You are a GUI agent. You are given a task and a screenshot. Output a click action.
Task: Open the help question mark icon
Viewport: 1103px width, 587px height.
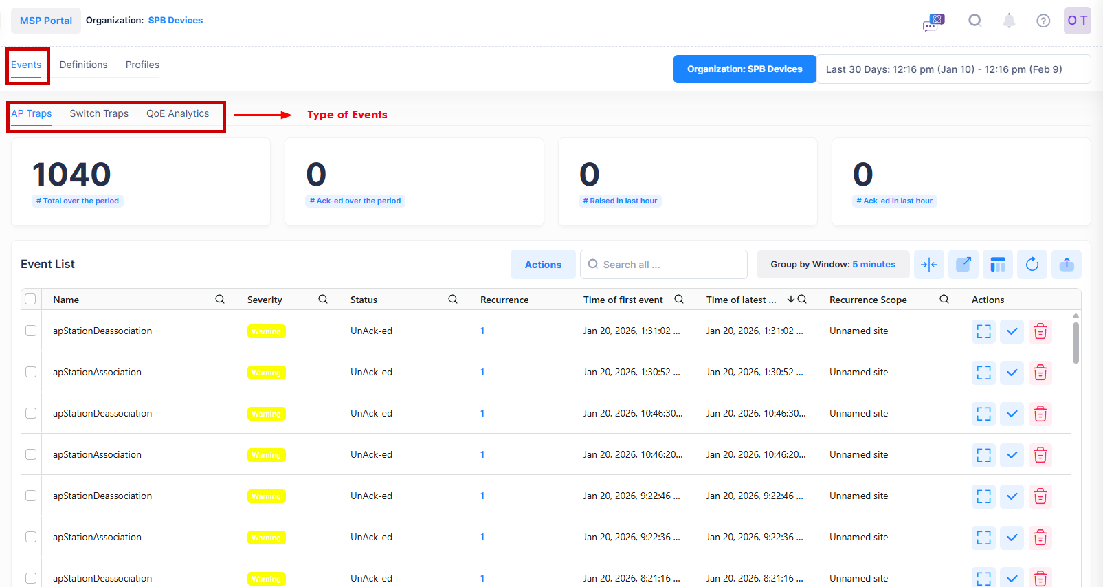pos(1043,21)
